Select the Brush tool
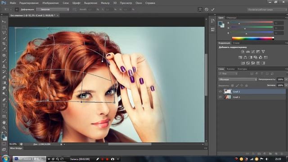Viewport: 288px width, 162px height. pyautogui.click(x=4, y=61)
